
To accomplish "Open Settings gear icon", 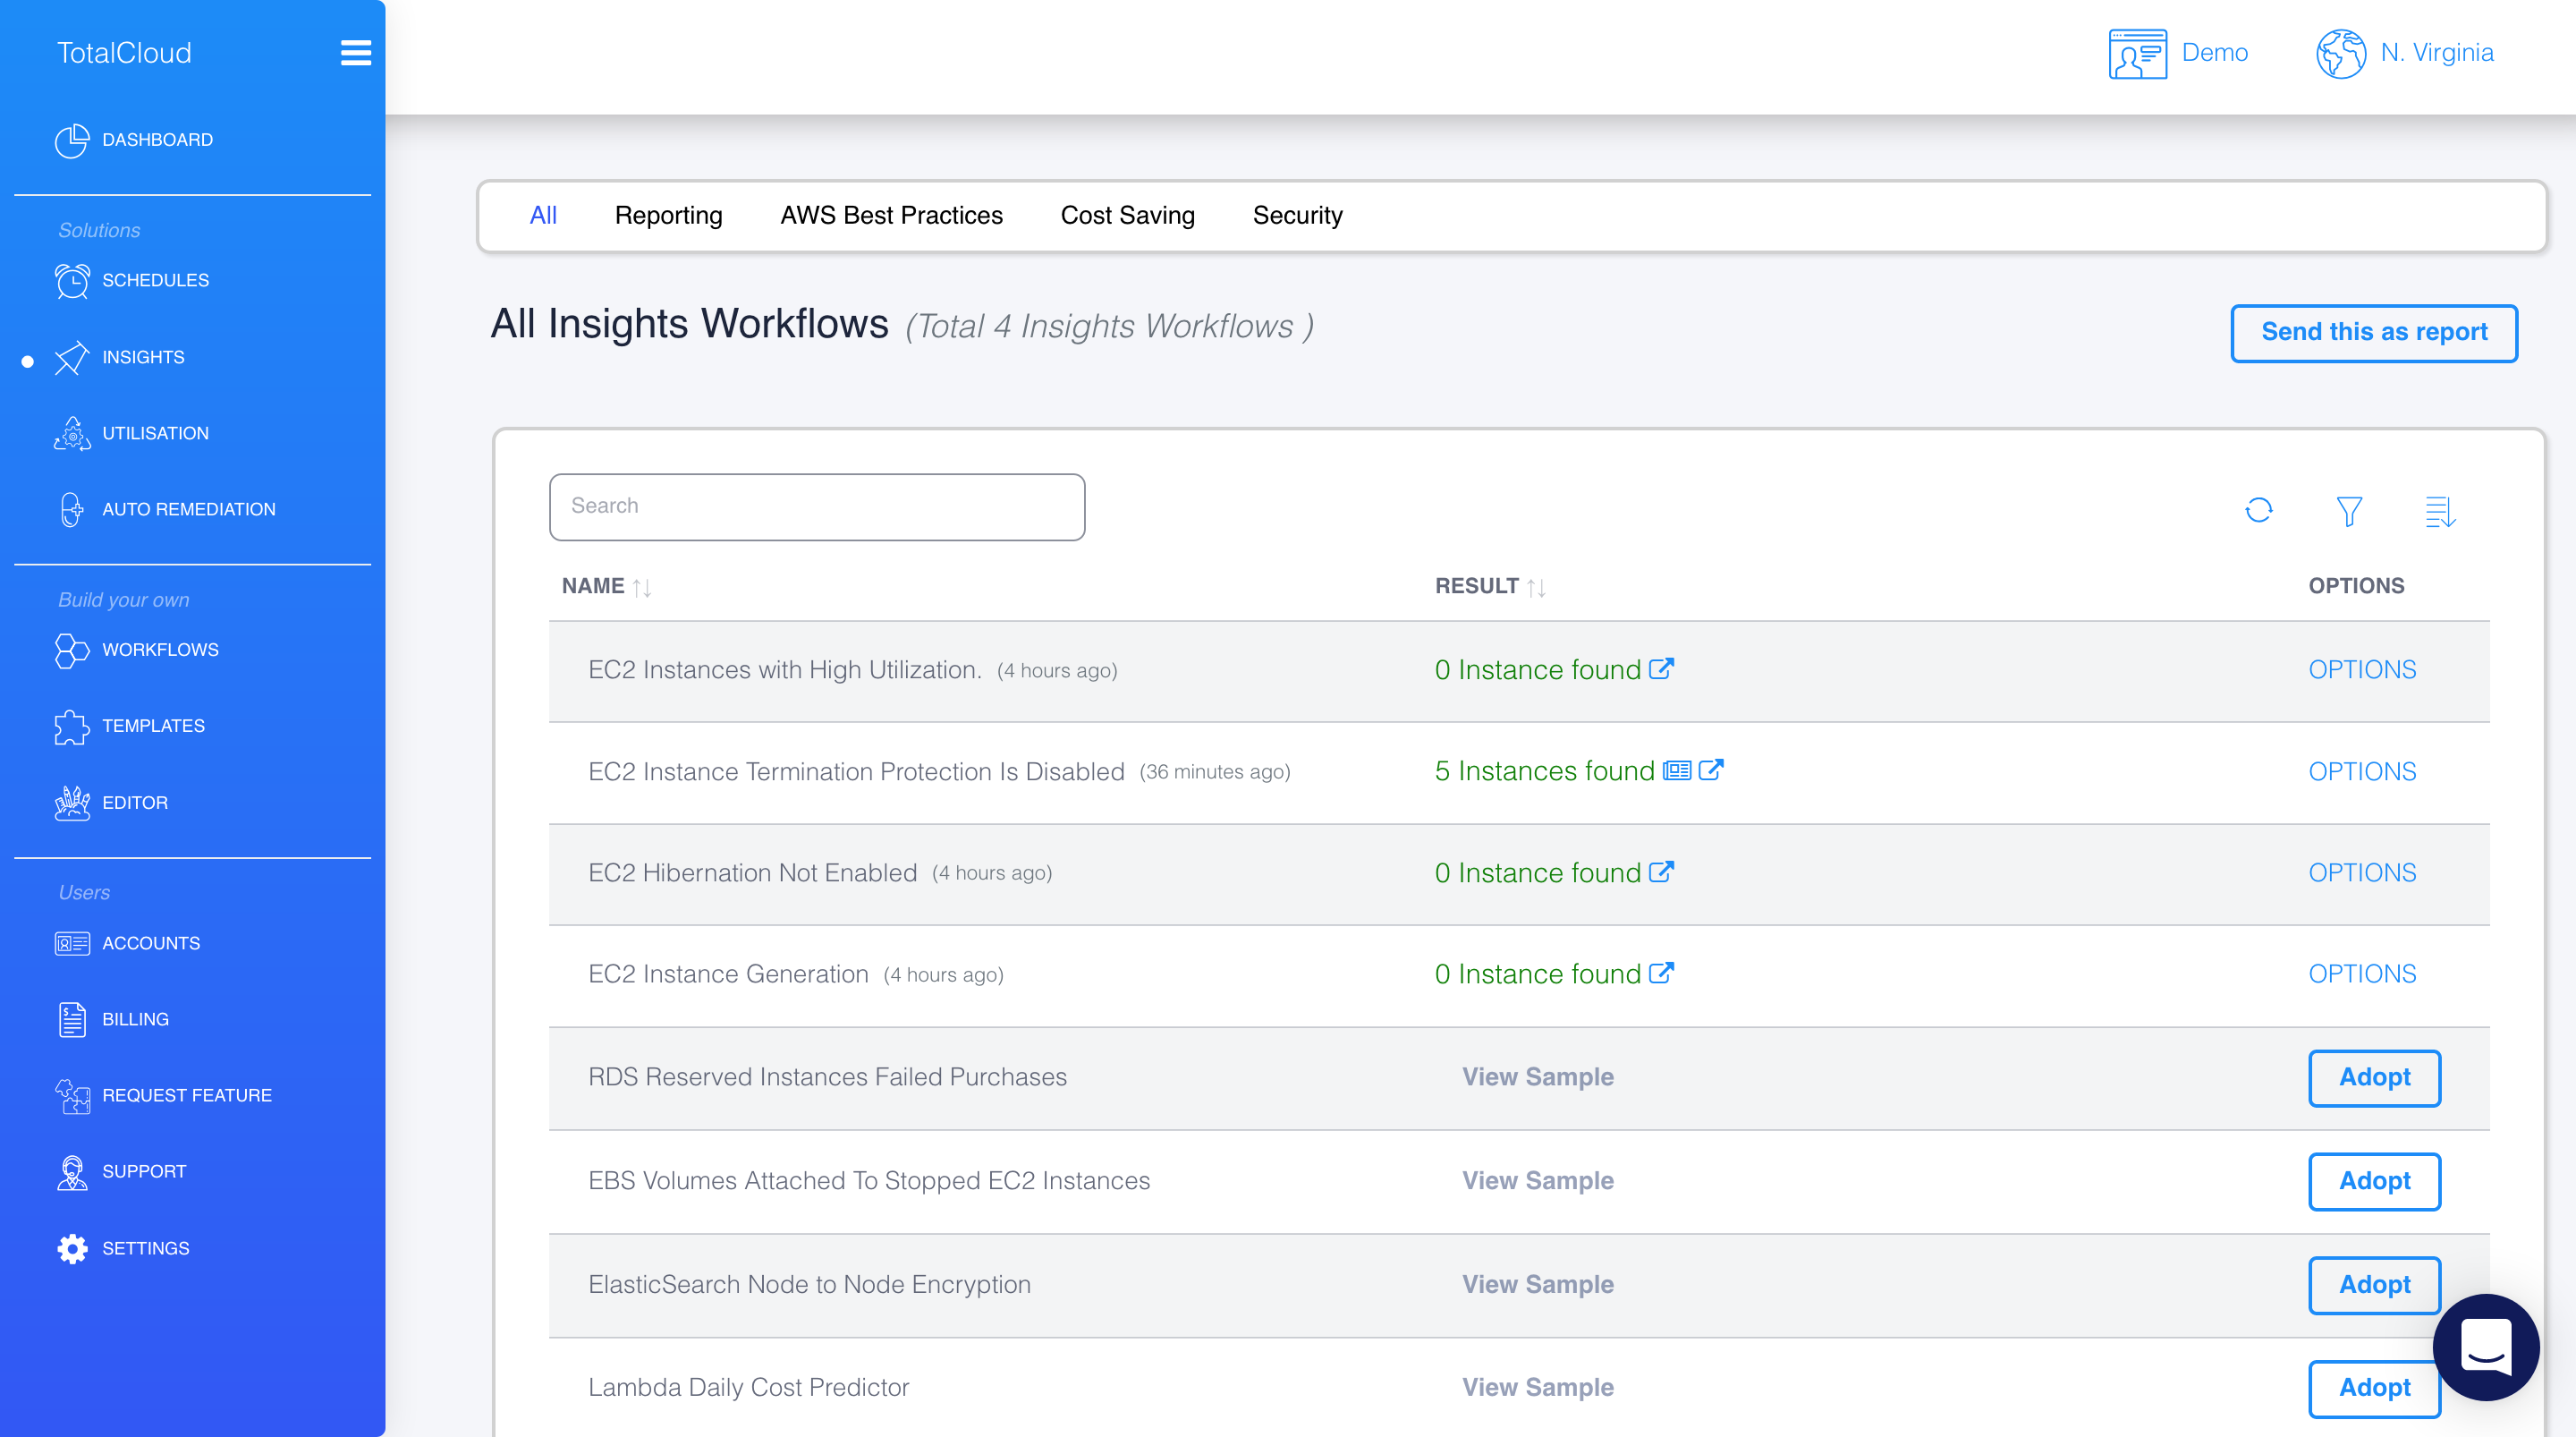I will [x=72, y=1248].
